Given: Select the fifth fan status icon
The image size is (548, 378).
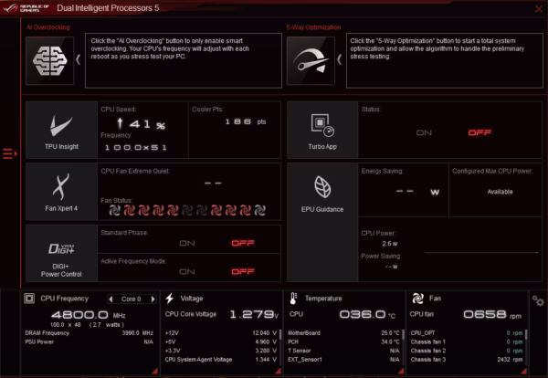Looking at the screenshot, I should point(173,210).
